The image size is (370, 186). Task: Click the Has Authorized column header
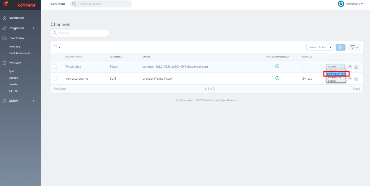pyautogui.click(x=277, y=57)
